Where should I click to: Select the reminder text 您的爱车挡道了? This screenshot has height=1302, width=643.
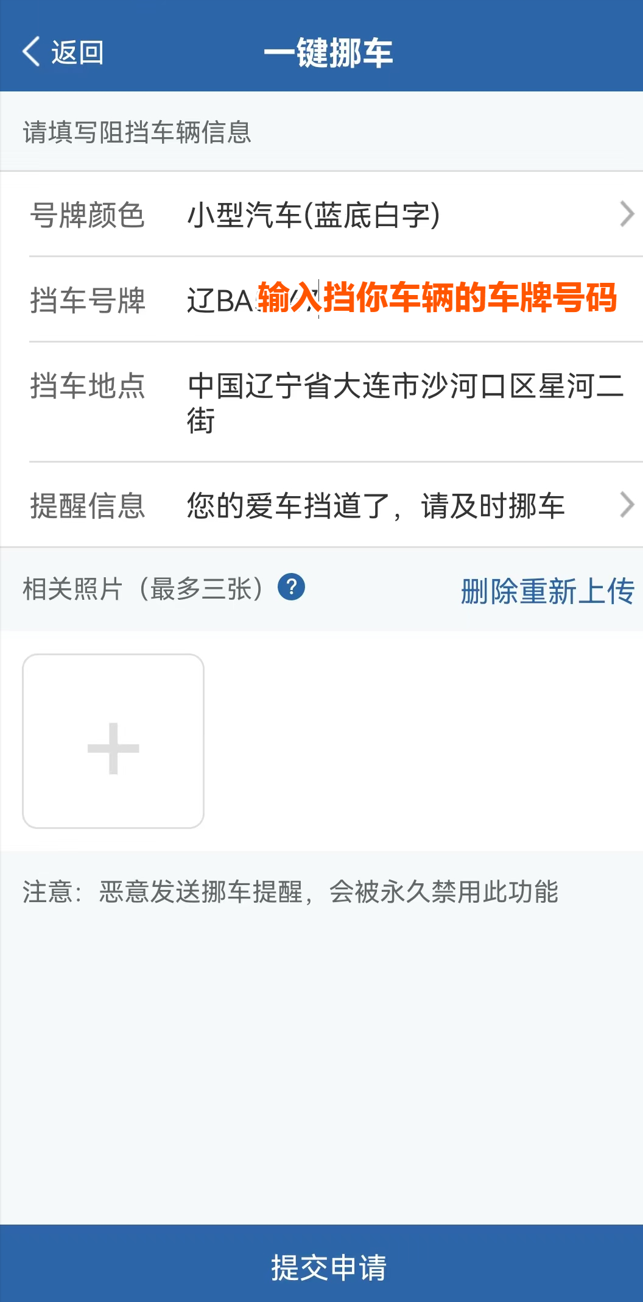click(378, 506)
